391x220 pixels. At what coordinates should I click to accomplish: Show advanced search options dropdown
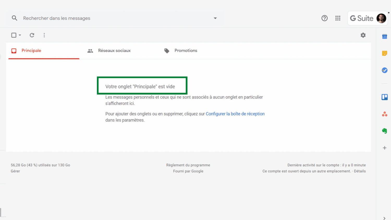(215, 18)
